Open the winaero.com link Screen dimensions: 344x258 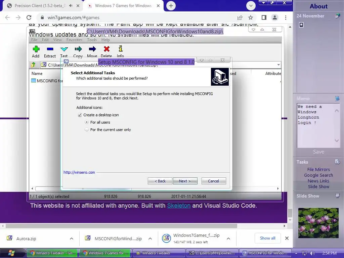[79, 172]
